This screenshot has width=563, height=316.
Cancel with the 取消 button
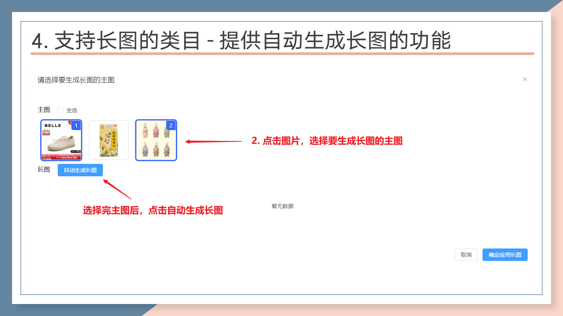click(x=466, y=255)
